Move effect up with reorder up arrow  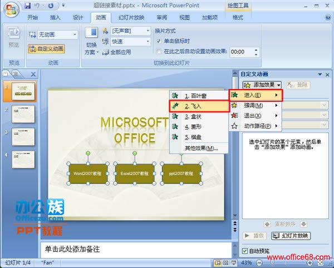tap(267, 224)
